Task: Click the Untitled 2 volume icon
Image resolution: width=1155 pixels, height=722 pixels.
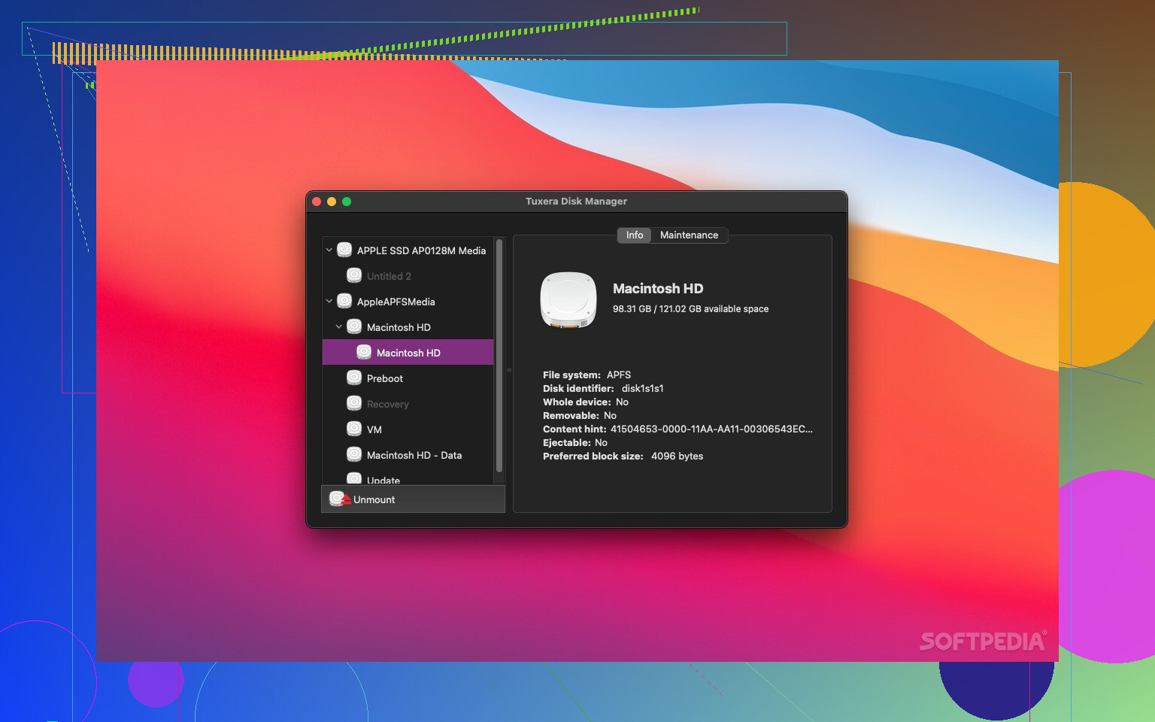Action: [354, 275]
